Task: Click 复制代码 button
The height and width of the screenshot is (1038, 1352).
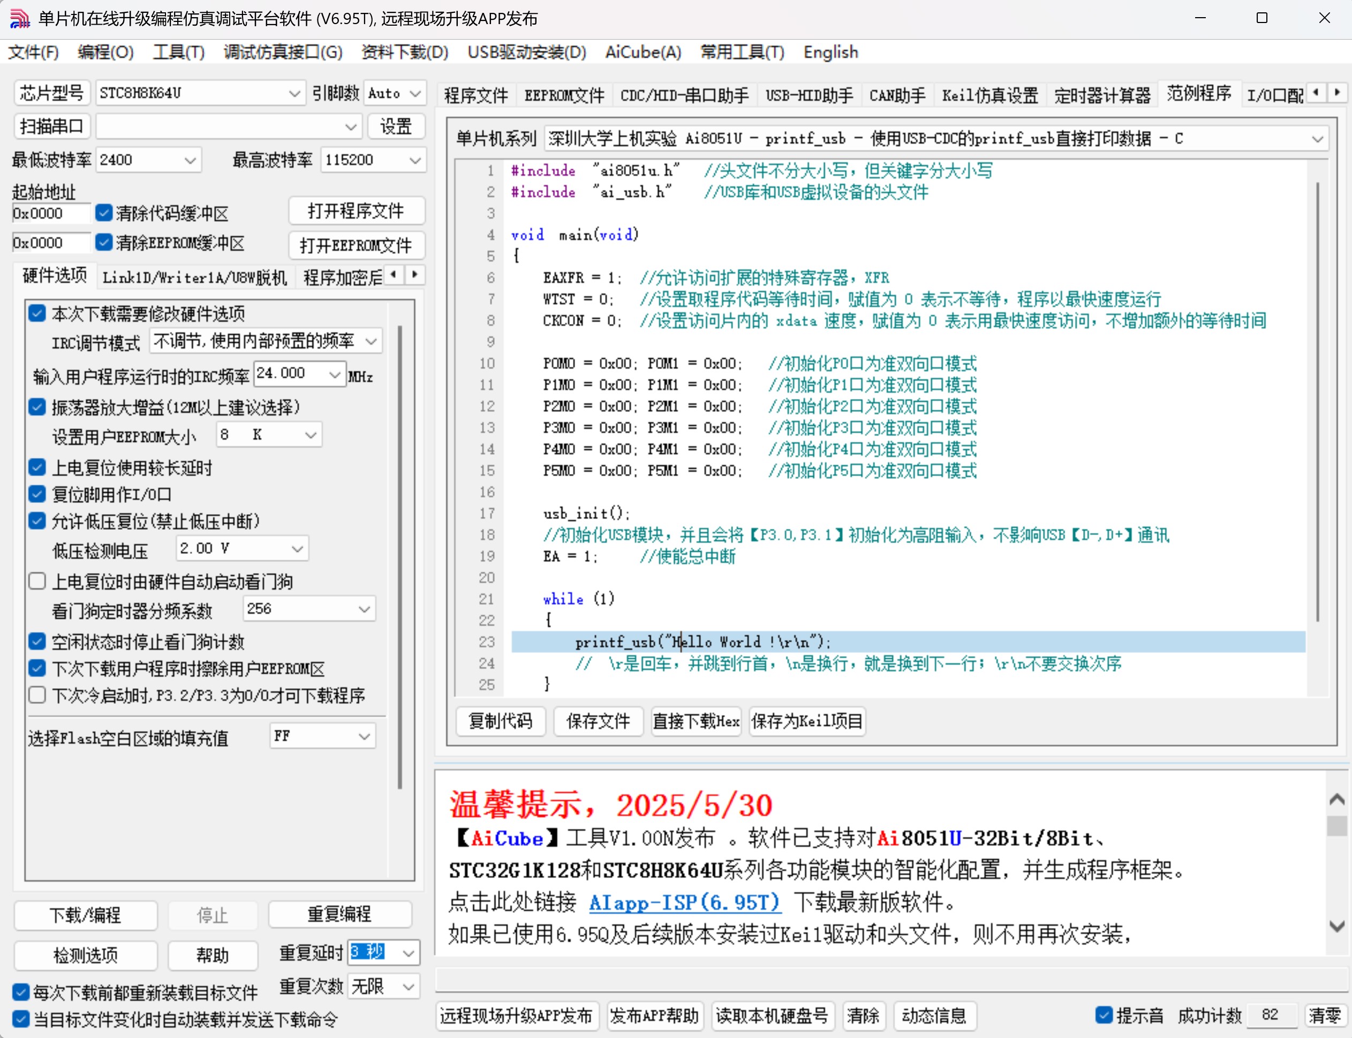Action: click(500, 721)
